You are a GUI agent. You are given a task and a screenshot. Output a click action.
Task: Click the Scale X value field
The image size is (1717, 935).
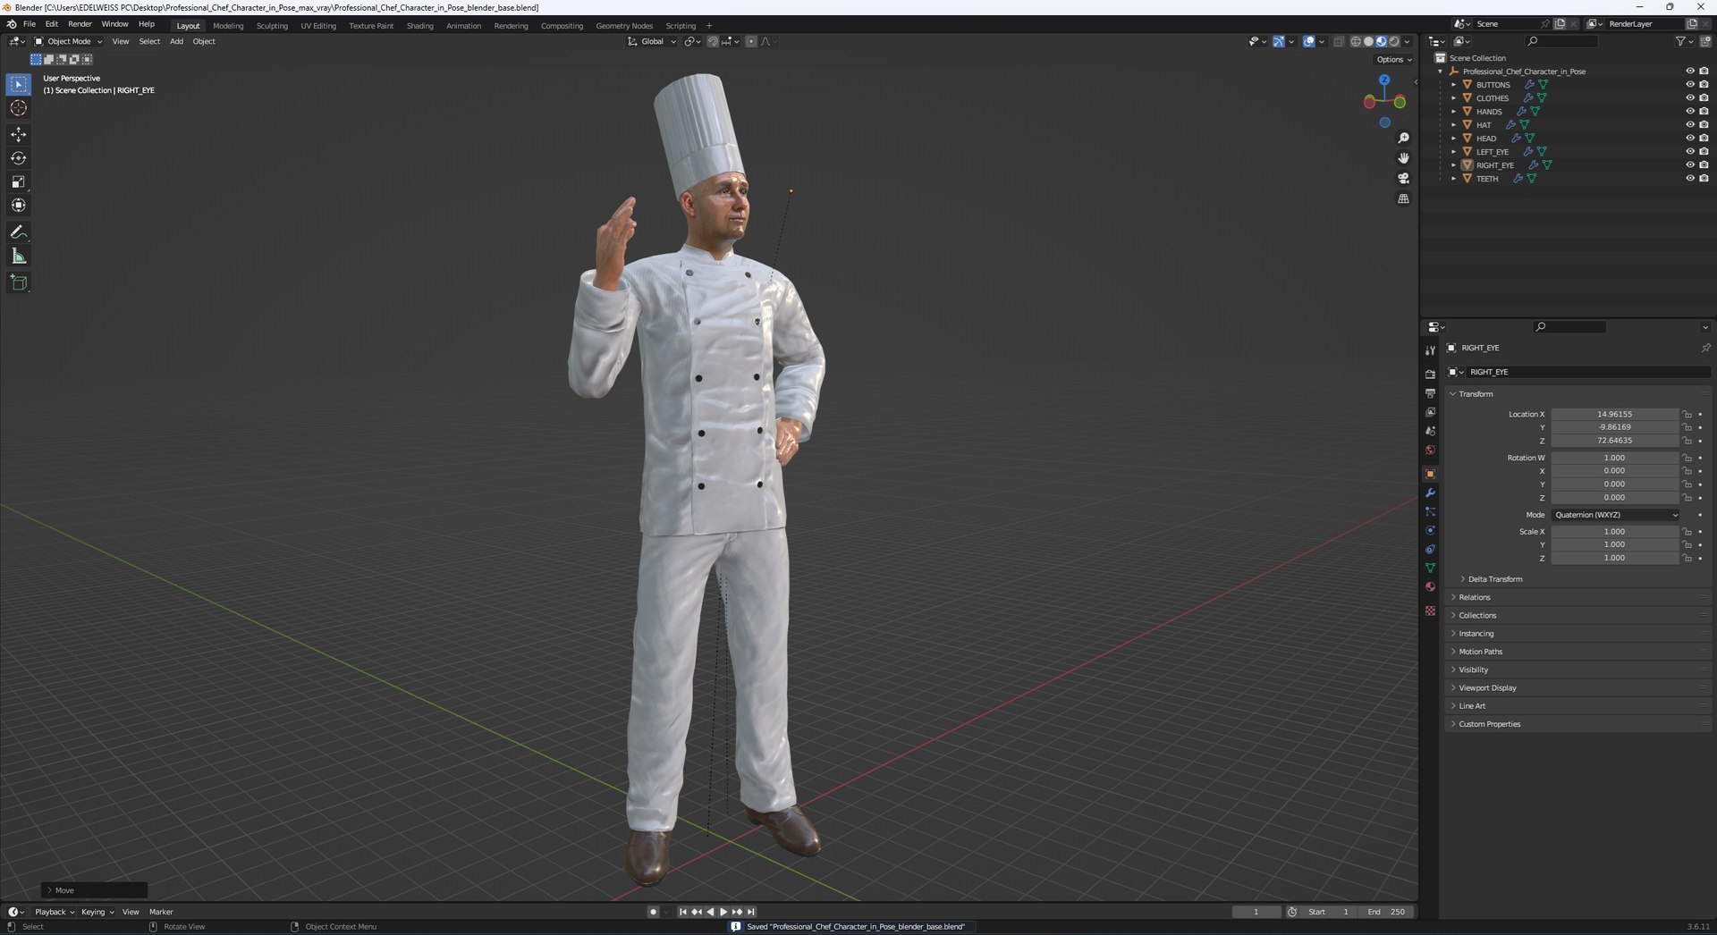pos(1615,531)
